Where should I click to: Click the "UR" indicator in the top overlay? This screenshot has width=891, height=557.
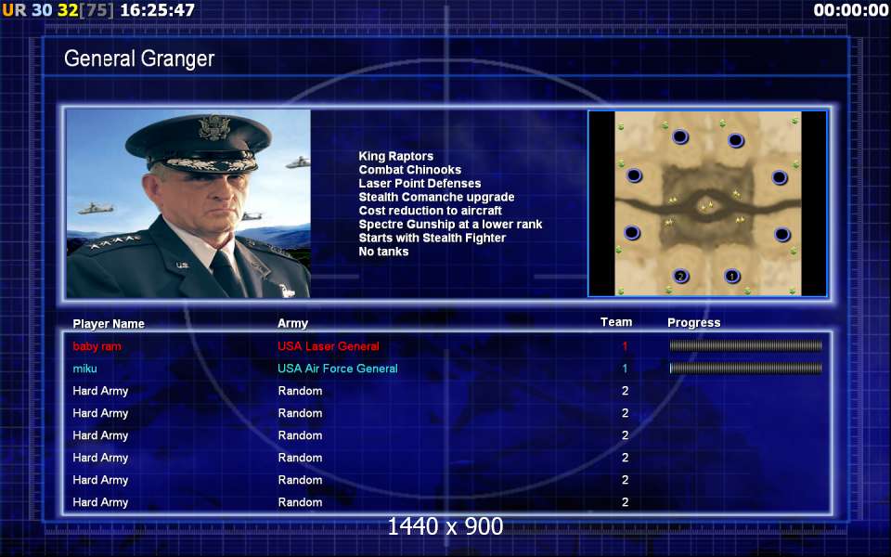click(14, 10)
